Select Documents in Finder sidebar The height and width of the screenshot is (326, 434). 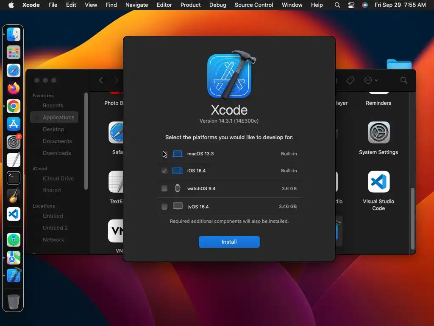57,141
